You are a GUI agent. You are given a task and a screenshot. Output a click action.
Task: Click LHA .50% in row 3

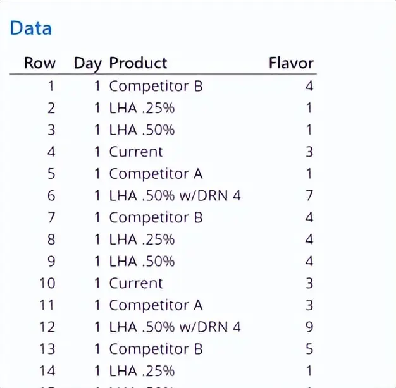142,130
